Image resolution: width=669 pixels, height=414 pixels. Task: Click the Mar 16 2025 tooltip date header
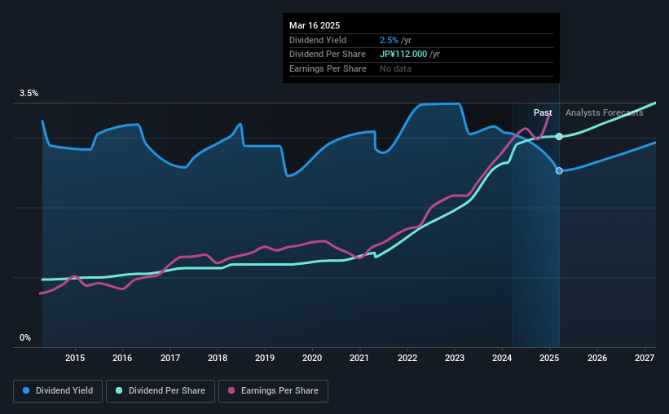(315, 25)
